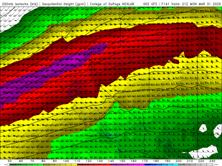
Task: Click the 50 value on the legend scale
Action: click(10, 161)
